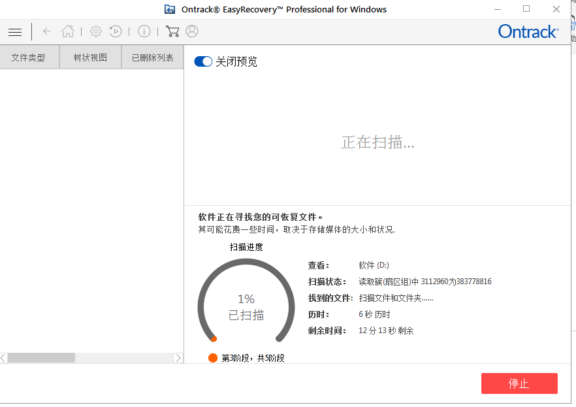This screenshot has height=407, width=576.
Task: Switch to the 树状视图 tab
Action: [90, 57]
